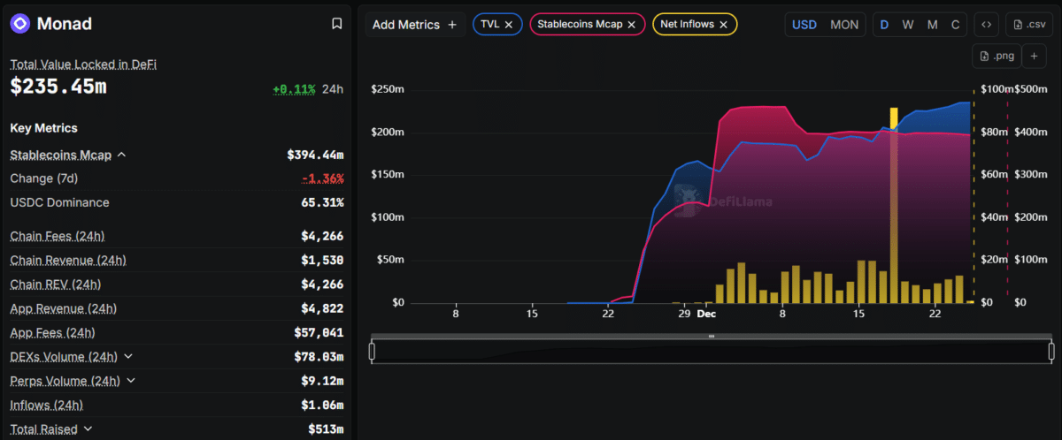Collapse the Stablecoins Mcap section
The width and height of the screenshot is (1062, 440).
(121, 155)
